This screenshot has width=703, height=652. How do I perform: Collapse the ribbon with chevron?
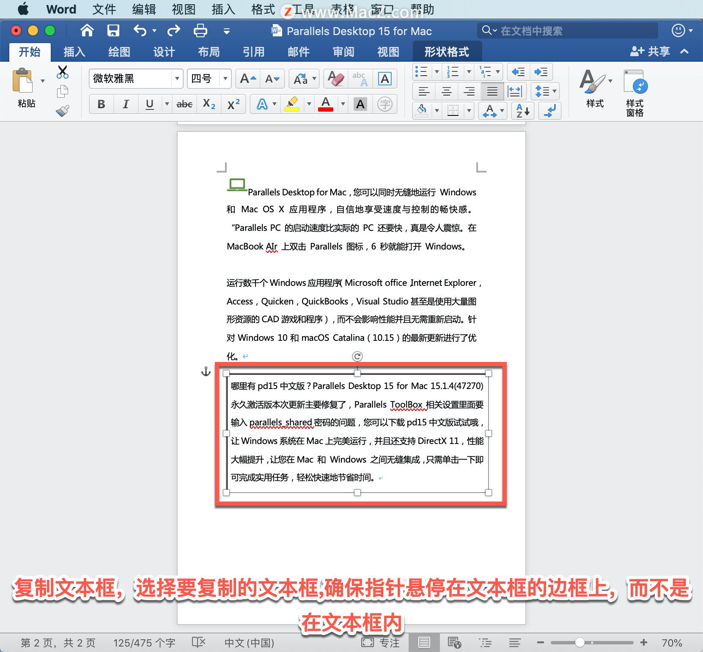coord(684,52)
